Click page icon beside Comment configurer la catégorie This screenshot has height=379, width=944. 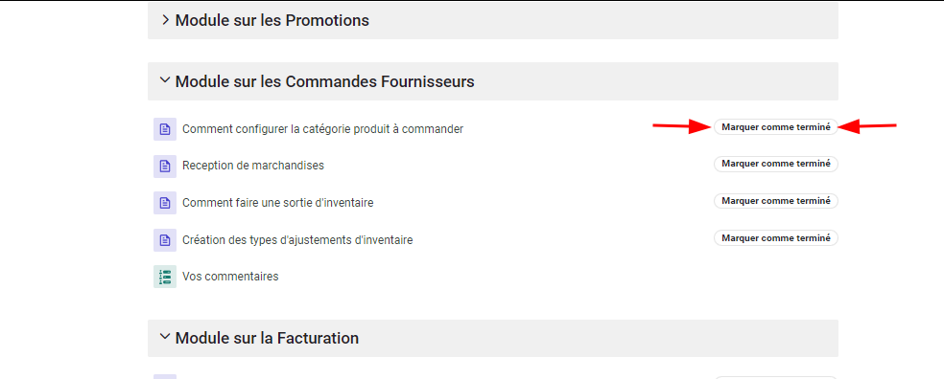click(x=165, y=129)
